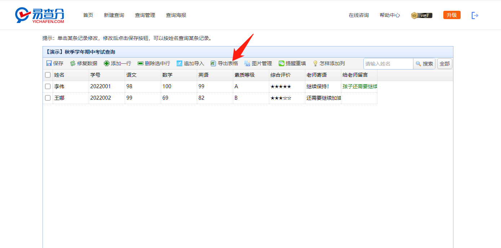Click 提醒重填 reminder button
Screen dimensions: 501x248
pyautogui.click(x=292, y=63)
